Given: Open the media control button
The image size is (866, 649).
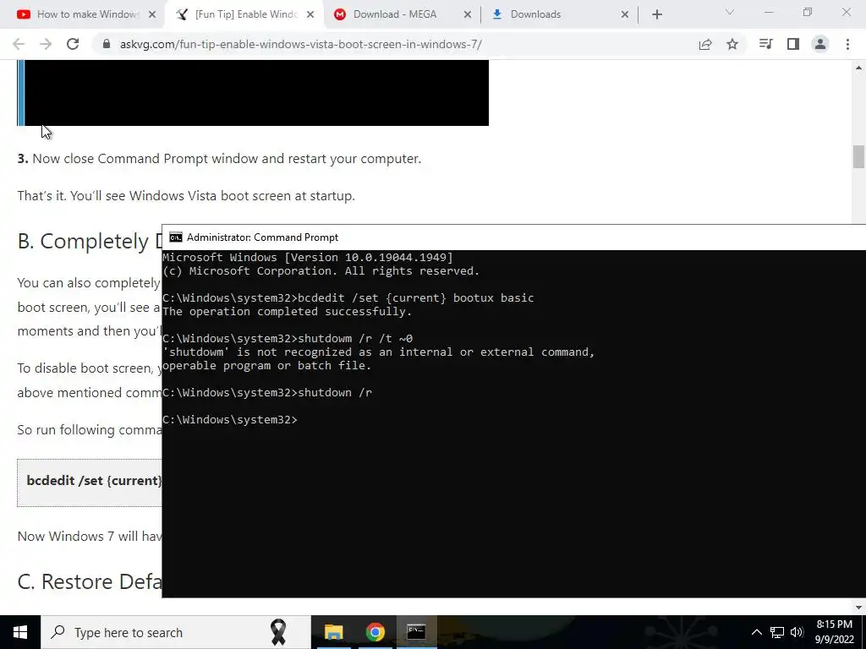Looking at the screenshot, I should (765, 44).
